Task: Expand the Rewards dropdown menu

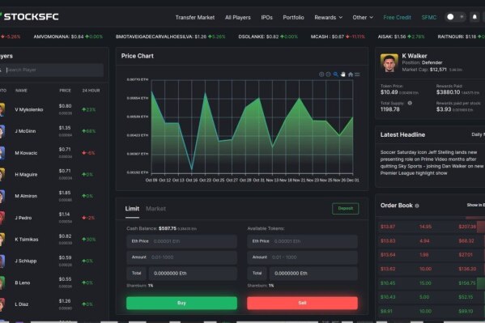Action: (x=329, y=17)
